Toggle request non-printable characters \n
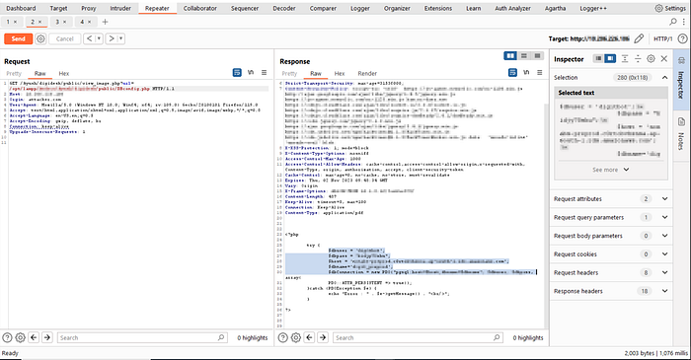 point(251,73)
